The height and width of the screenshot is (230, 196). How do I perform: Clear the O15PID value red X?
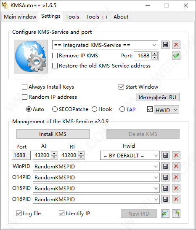176,188
